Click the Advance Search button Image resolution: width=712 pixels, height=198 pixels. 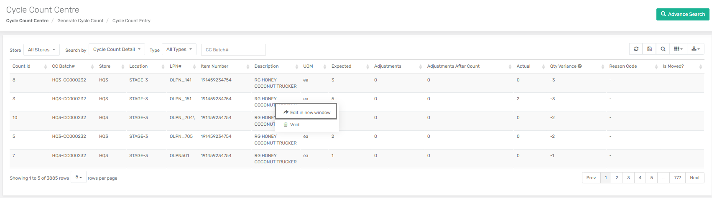683,14
